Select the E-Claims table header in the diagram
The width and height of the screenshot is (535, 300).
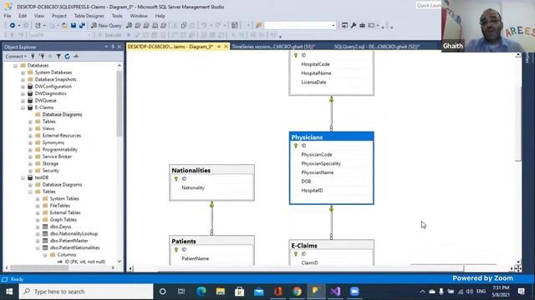click(x=331, y=245)
